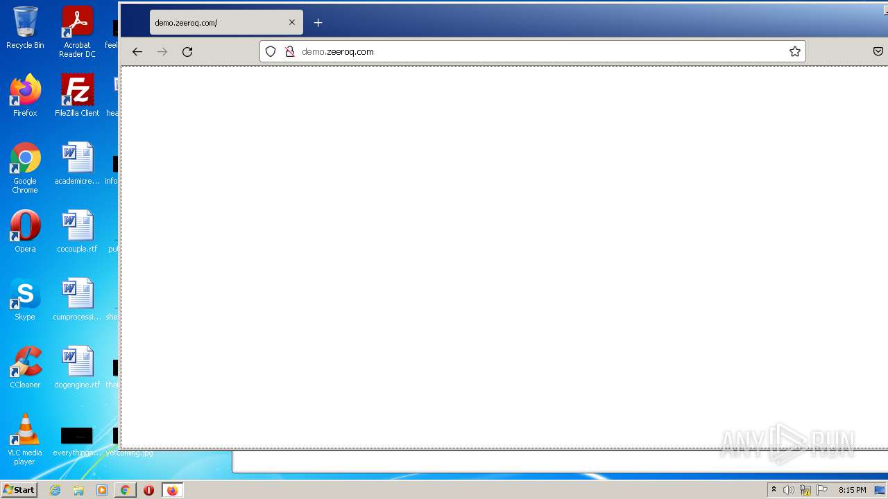Open the volume speaker tray icon
The height and width of the screenshot is (499, 888).
tap(788, 490)
